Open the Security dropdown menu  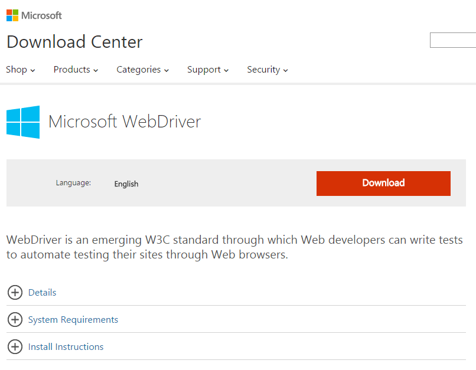click(x=267, y=70)
